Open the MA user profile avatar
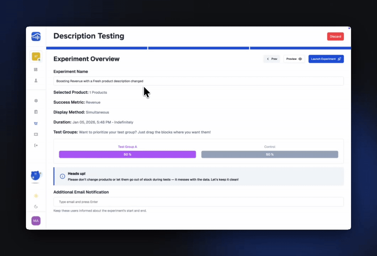Screen dimensions: 377x256 tap(36, 221)
